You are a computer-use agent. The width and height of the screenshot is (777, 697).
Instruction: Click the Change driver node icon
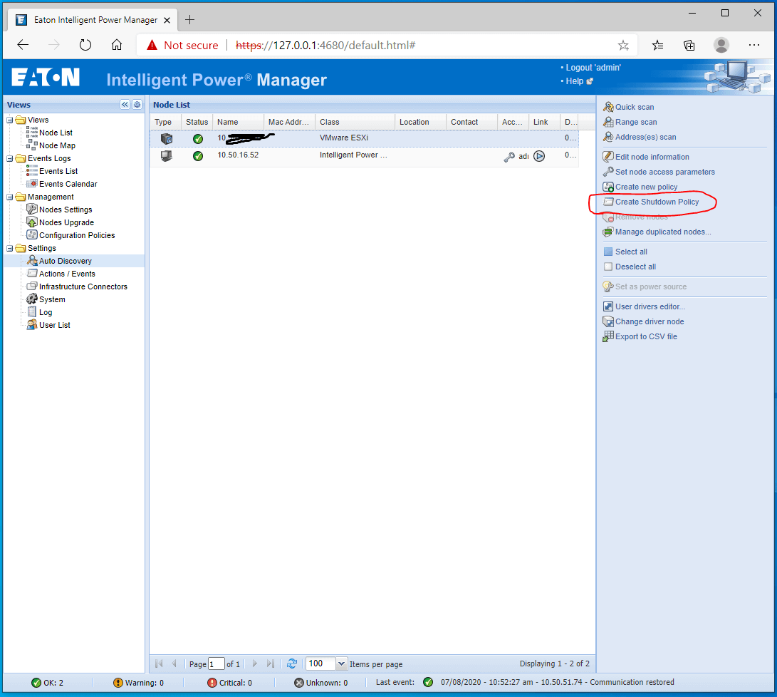(607, 321)
